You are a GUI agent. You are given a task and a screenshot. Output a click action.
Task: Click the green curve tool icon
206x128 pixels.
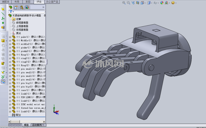(3, 77)
